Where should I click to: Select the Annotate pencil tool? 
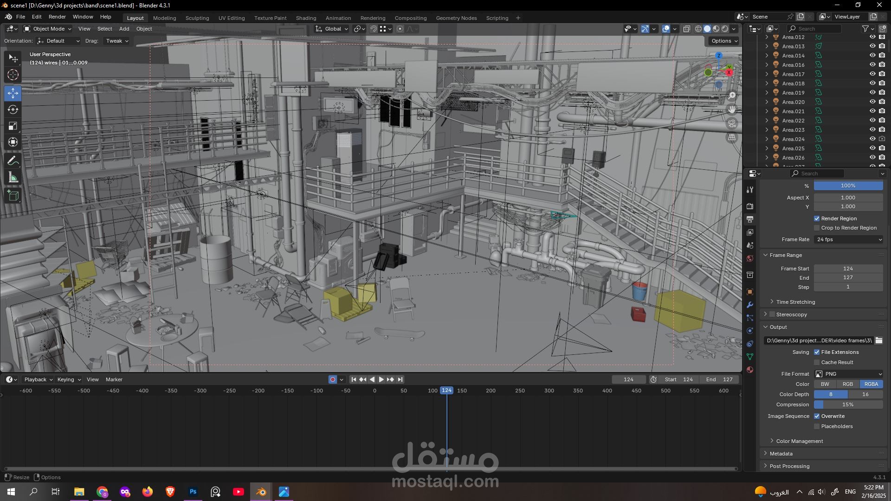tap(13, 161)
